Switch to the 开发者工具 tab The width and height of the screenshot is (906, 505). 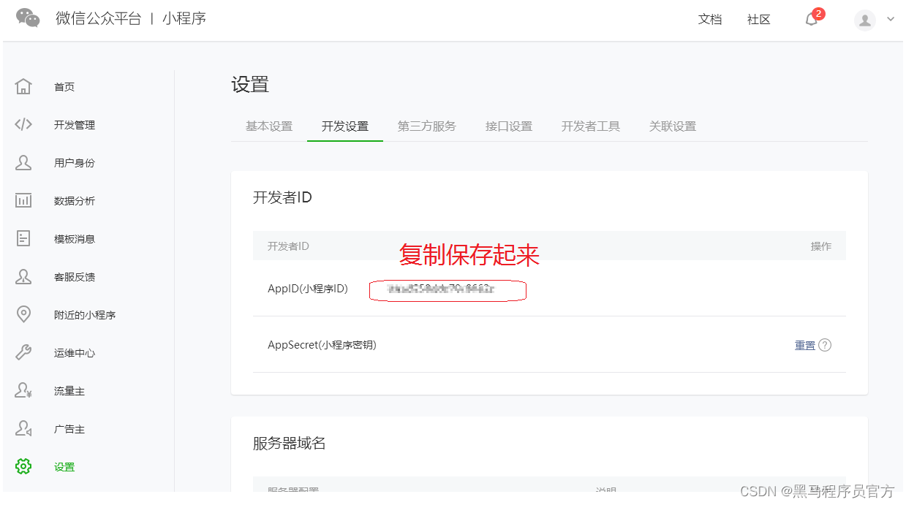coord(591,126)
